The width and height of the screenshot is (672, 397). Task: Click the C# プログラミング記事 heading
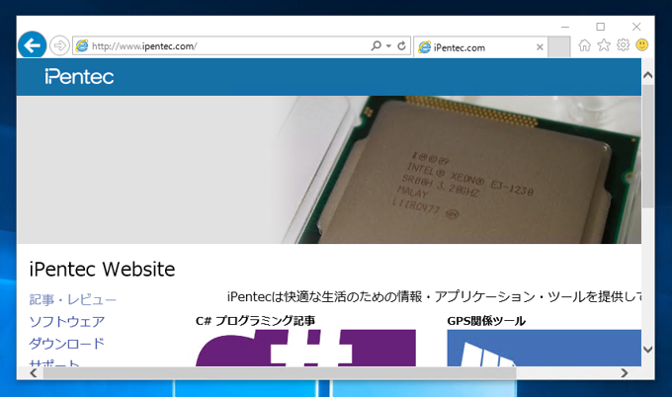255,321
